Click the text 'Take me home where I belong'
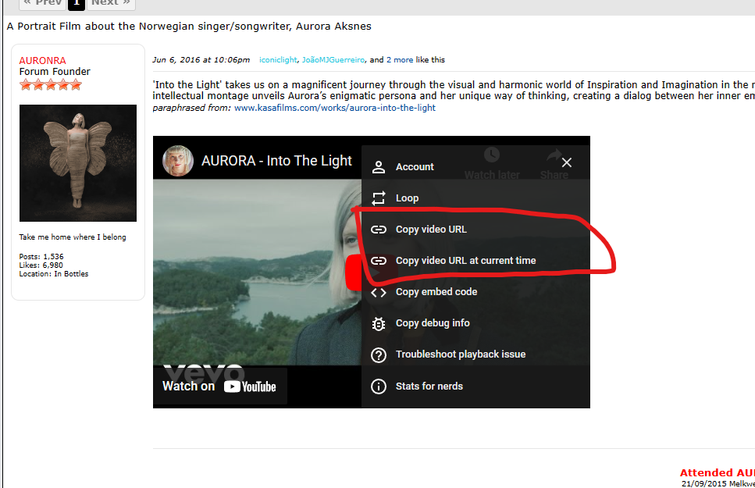 (x=73, y=237)
